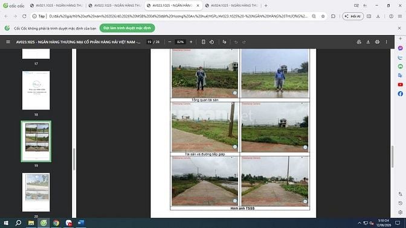Open Google Chrome from taskbar

[56, 223]
